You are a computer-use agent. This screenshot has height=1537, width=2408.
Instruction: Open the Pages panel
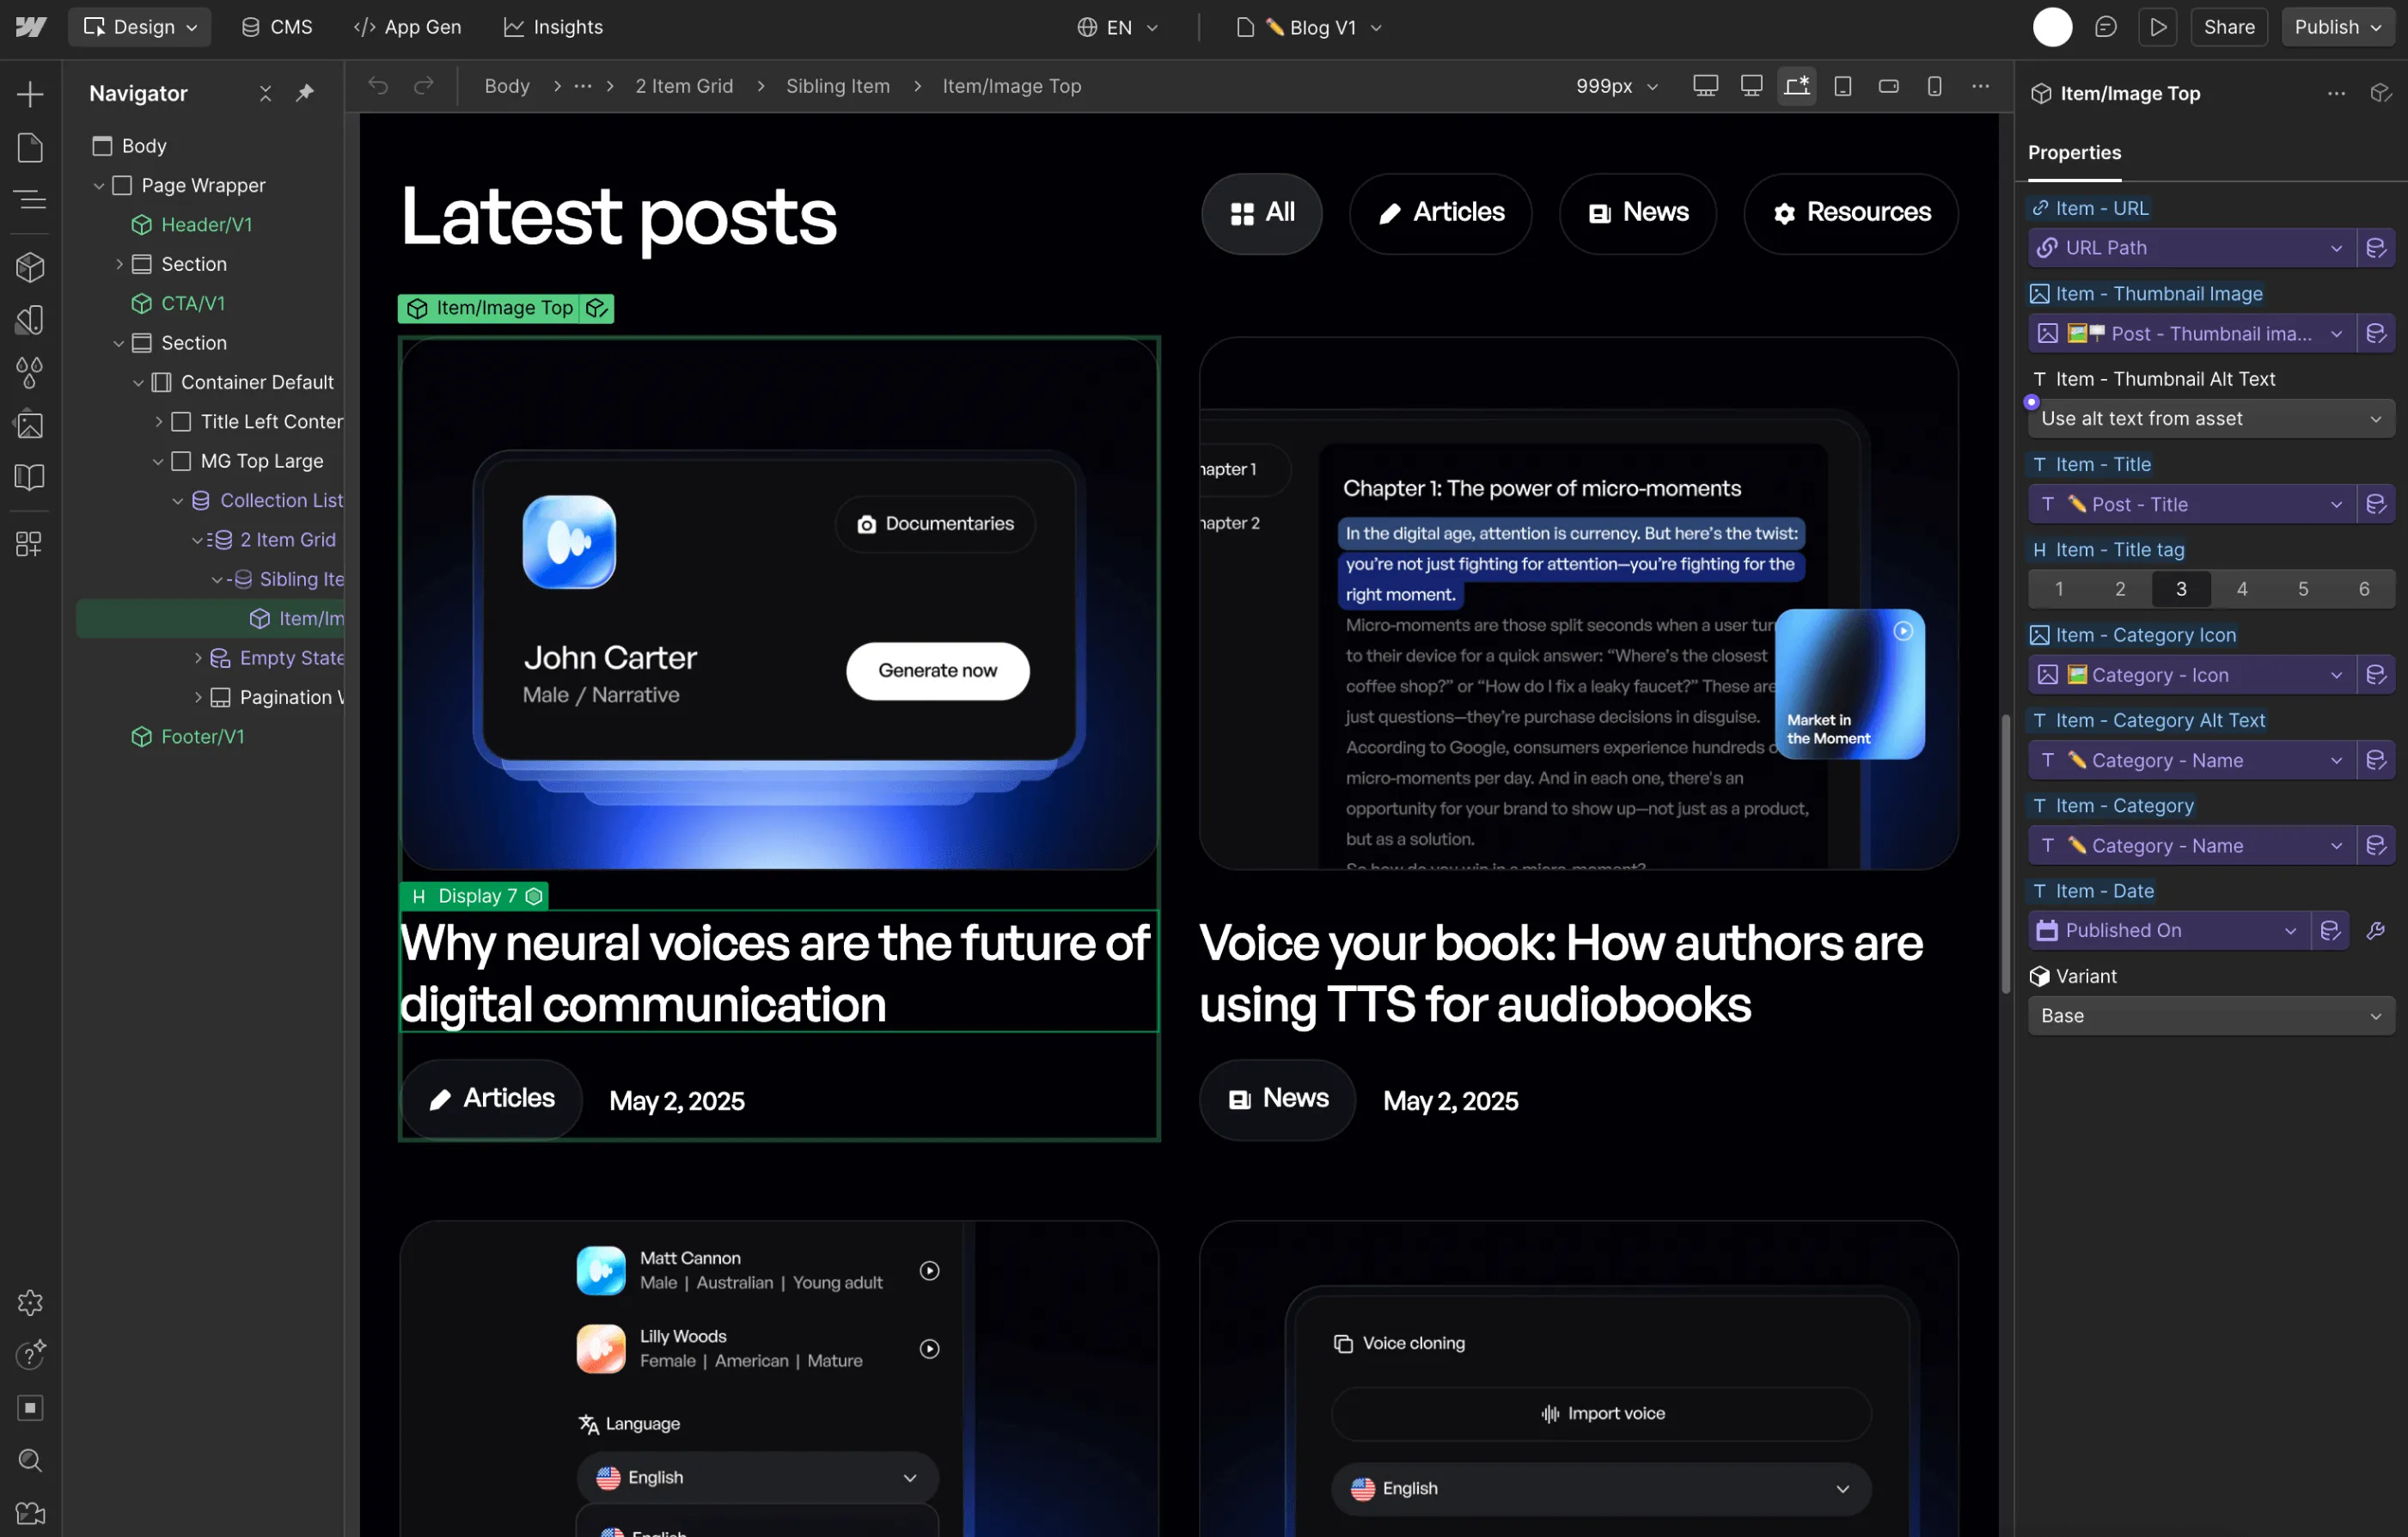click(29, 147)
